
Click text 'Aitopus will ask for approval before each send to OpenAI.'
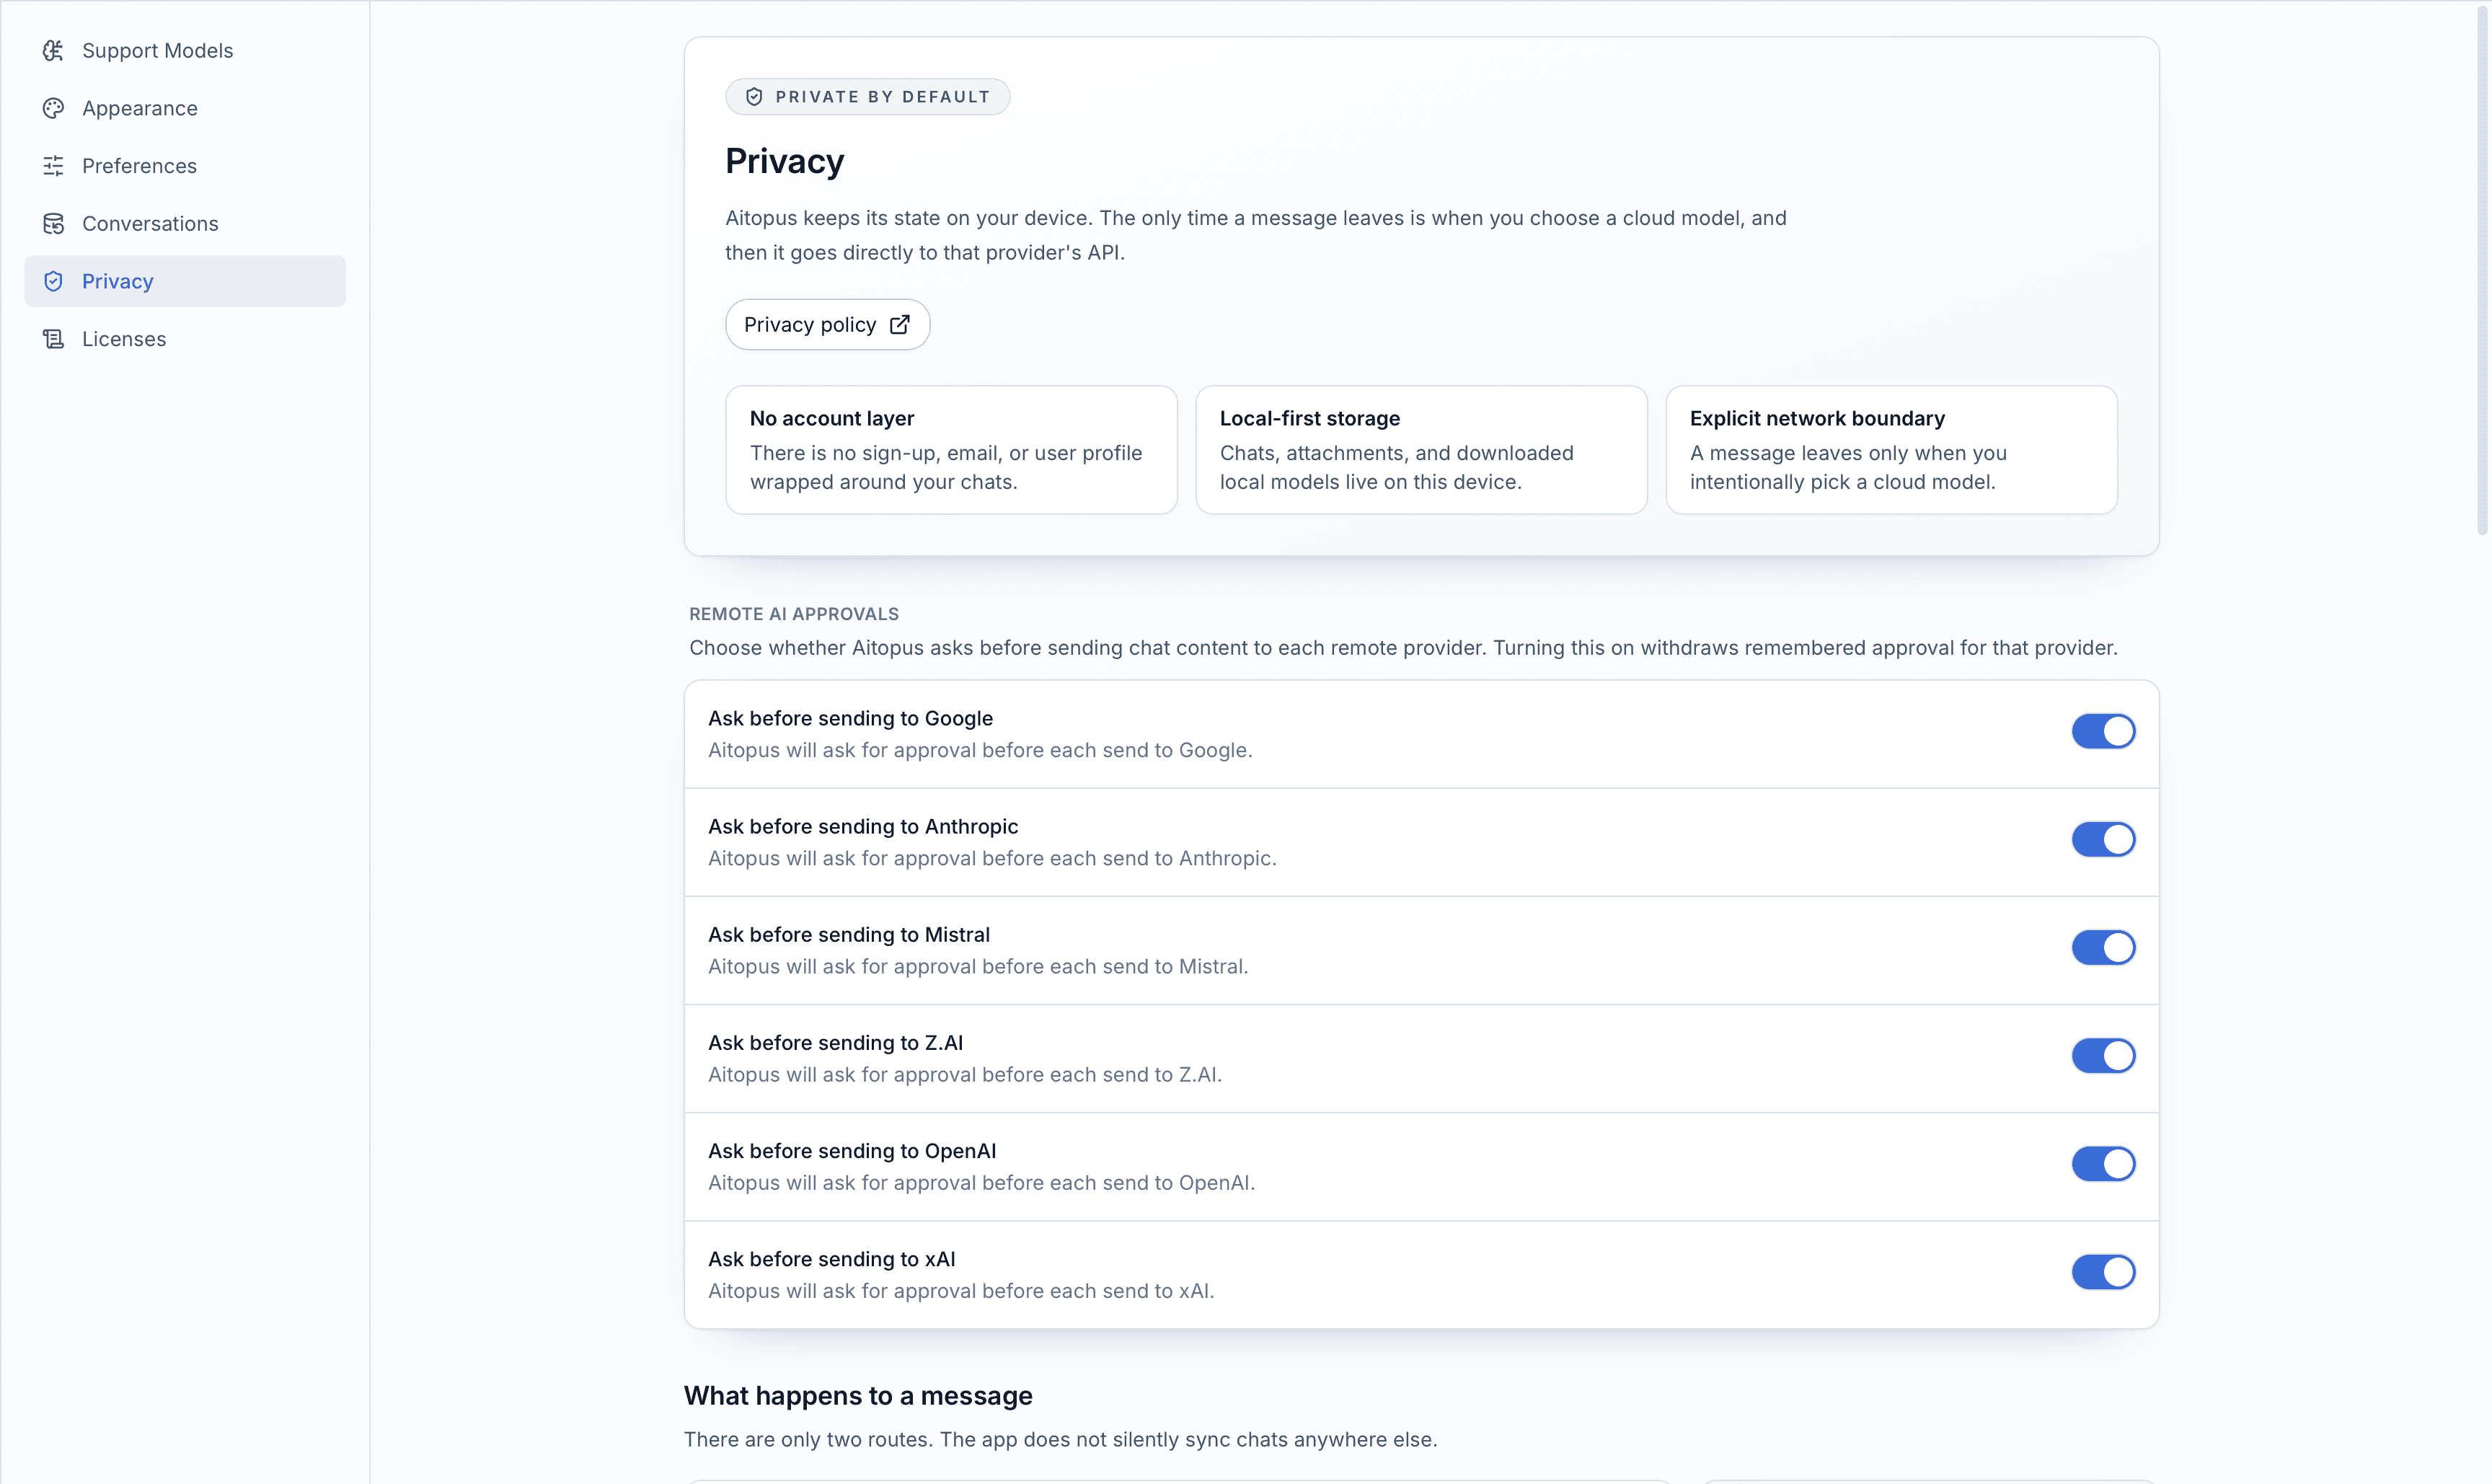(981, 1183)
